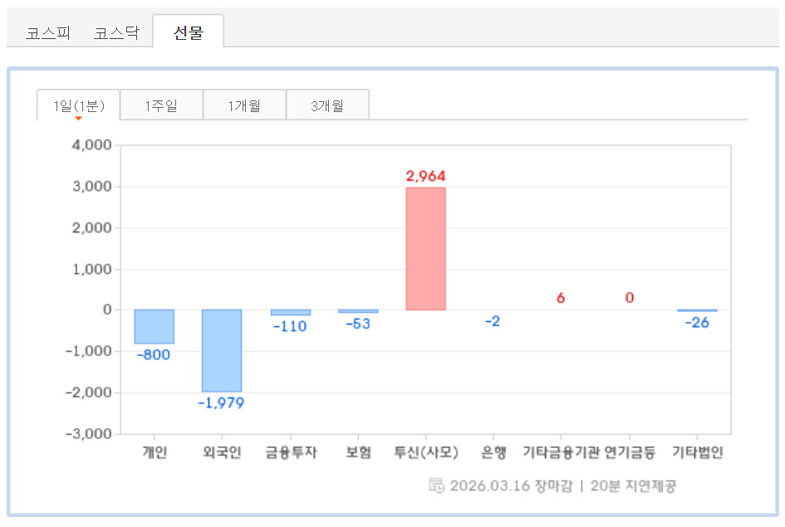Click the 기타금융기관 axis label
Image resolution: width=785 pixels, height=527 pixels.
point(561,452)
